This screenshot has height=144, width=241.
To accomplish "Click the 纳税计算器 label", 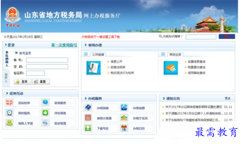I will [x=104, y=118].
